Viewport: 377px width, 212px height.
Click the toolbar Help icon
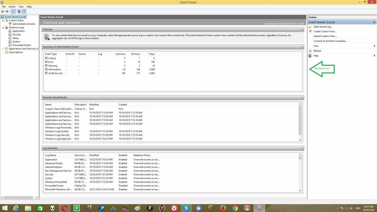19,12
